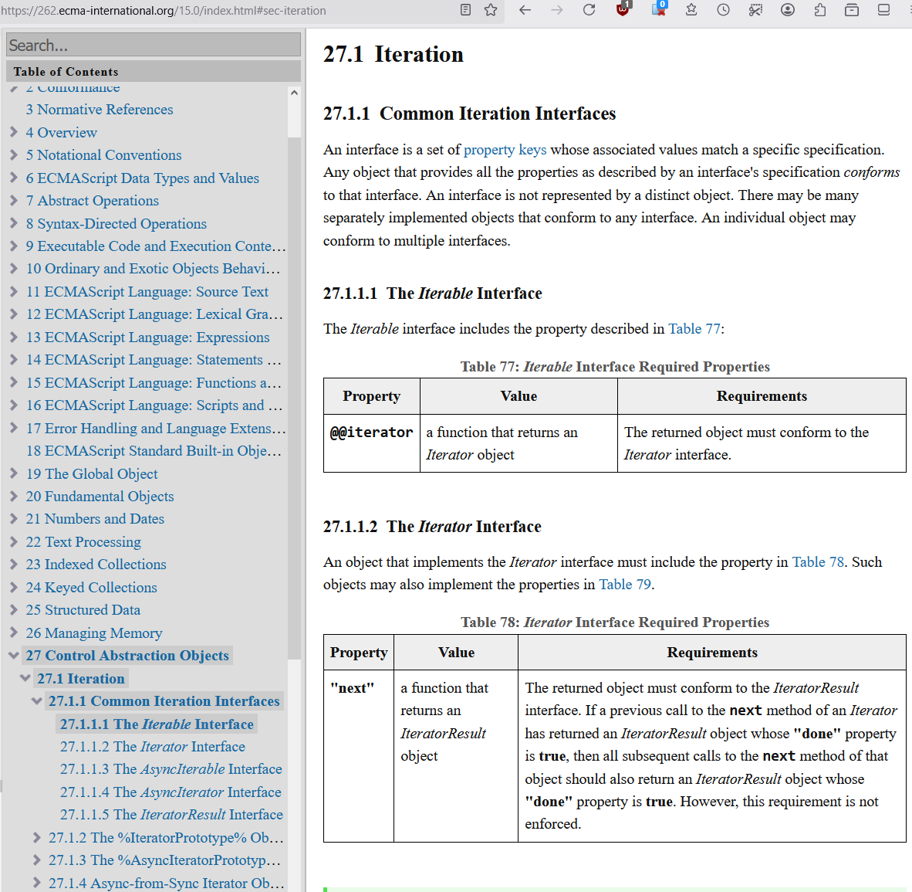This screenshot has width=912, height=892.
Task: Select 27.1.1.3 The AsyncIterable Interface
Action: click(x=171, y=769)
